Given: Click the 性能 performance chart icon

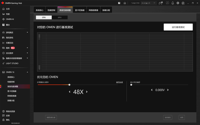Looking at the screenshot, I should click(3, 14).
